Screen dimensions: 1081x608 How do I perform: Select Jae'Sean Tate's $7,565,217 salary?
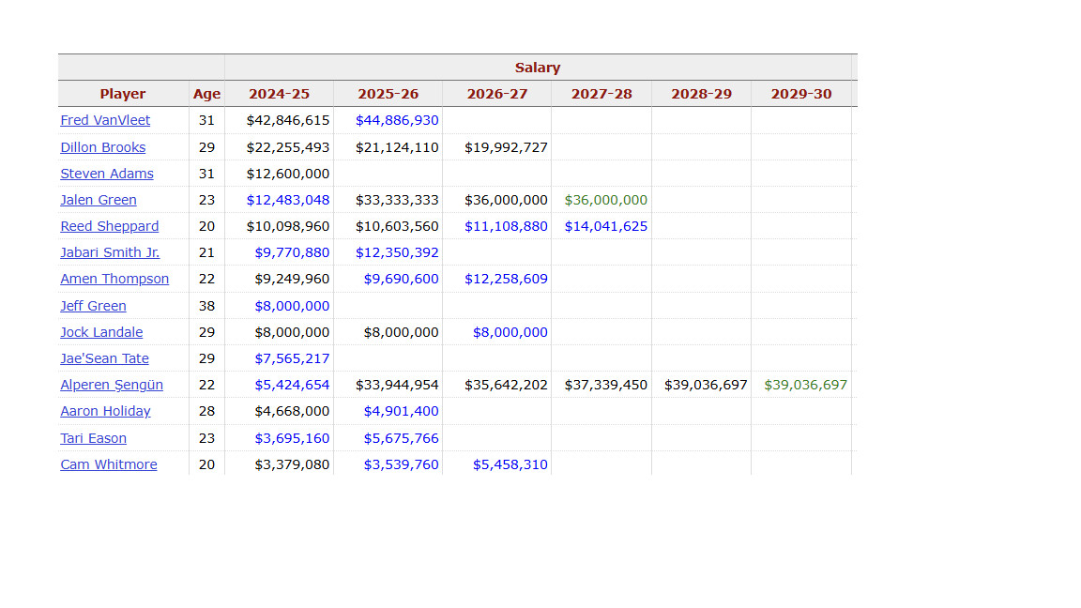click(x=292, y=358)
